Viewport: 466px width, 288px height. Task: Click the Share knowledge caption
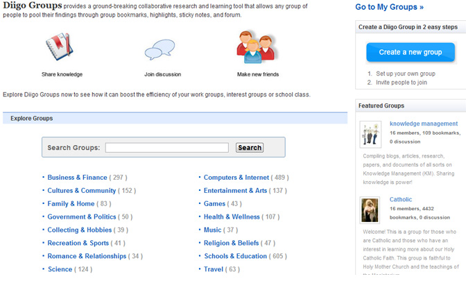coord(62,74)
